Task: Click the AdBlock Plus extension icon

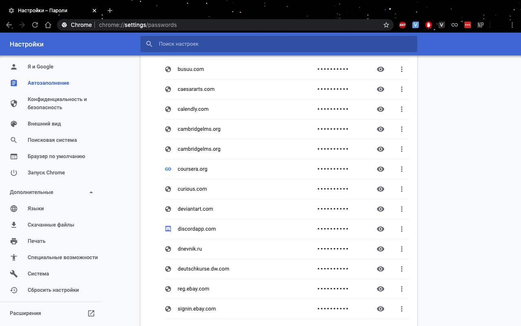Action: click(x=403, y=25)
